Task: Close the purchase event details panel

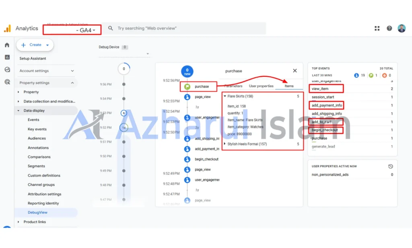Action: point(295,71)
